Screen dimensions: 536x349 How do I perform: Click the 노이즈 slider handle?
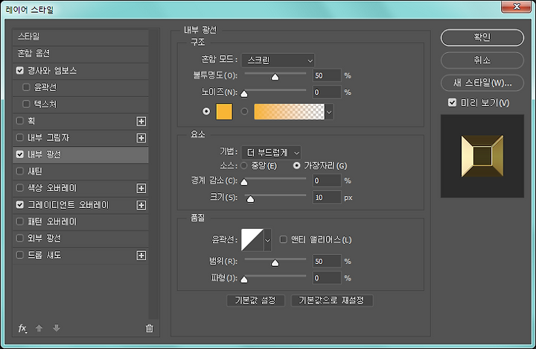[244, 93]
